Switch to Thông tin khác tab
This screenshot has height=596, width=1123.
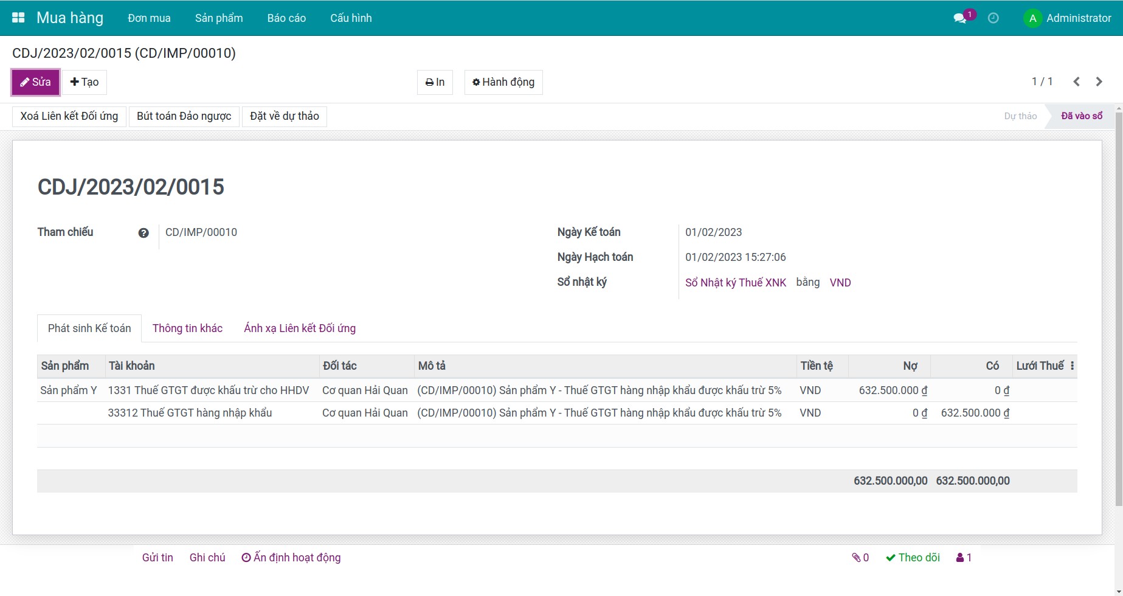click(187, 328)
